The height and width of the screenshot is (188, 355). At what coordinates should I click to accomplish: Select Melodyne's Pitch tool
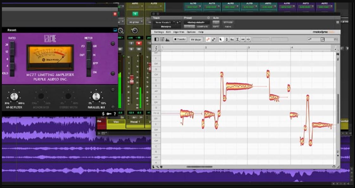click(227, 39)
